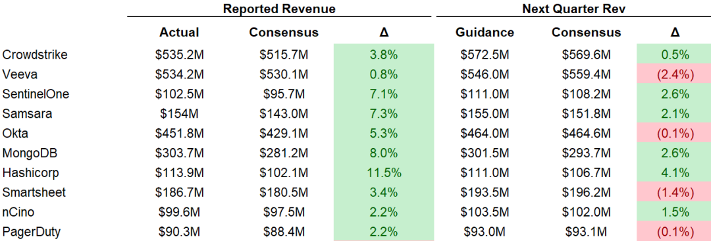This screenshot has width=711, height=241.
Task: Click Smartsheet next quarter consensus $196.2M
Action: tap(587, 192)
